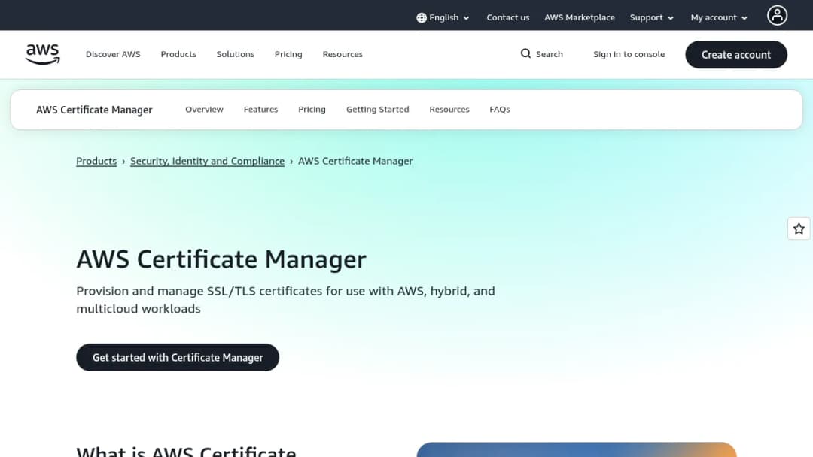Viewport: 813px width, 457px height.
Task: Click 'AWS Certificate Manager' breadcrumb text
Action: click(355, 161)
